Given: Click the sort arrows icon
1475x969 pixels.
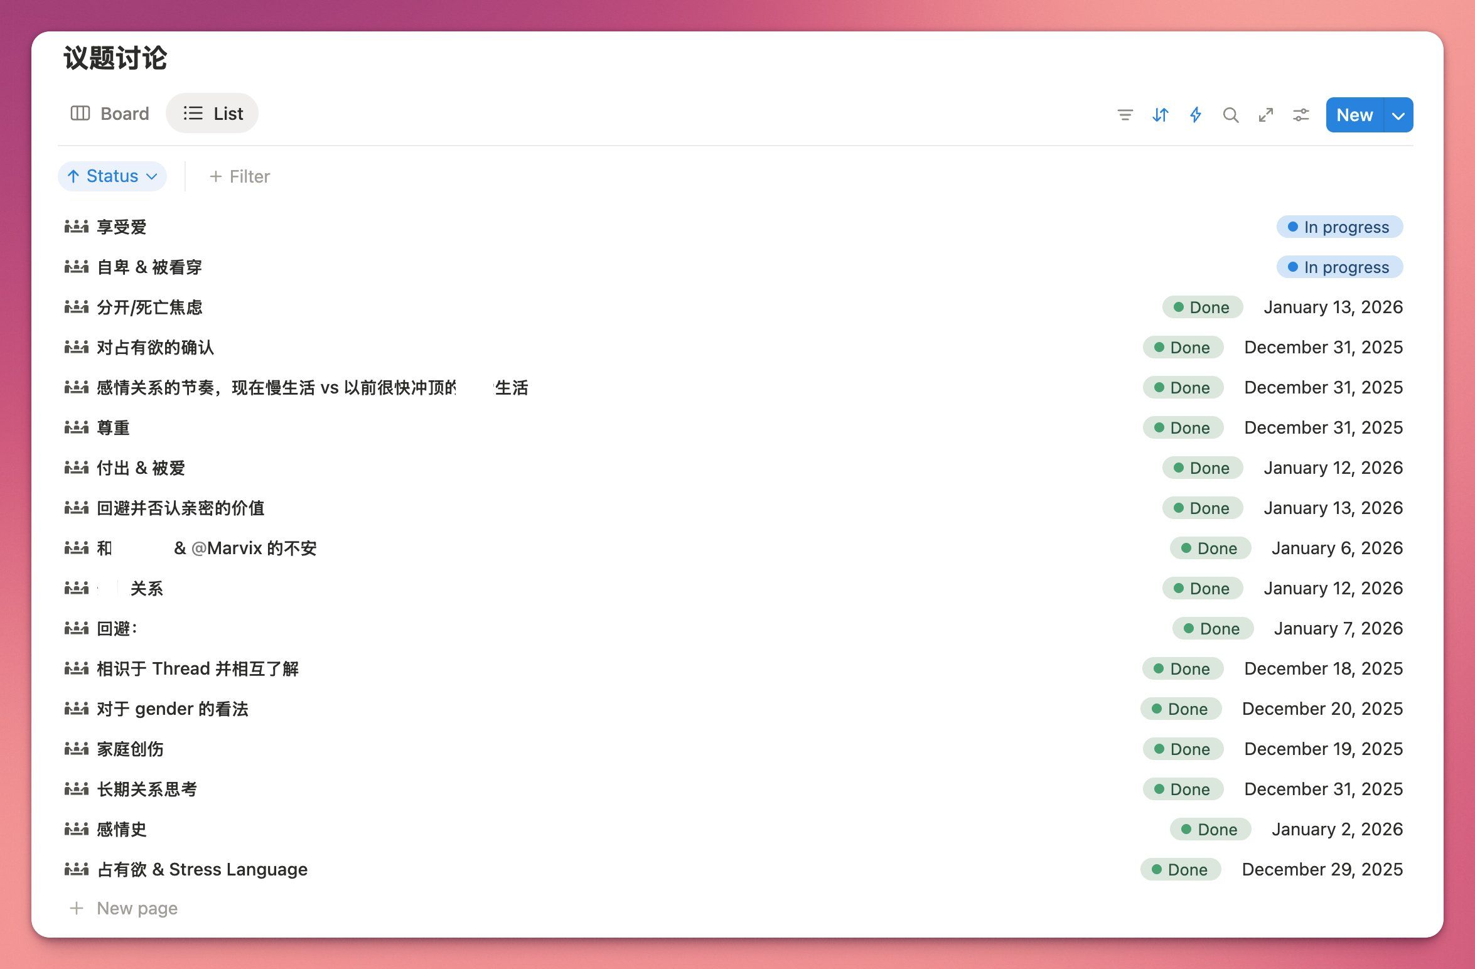Looking at the screenshot, I should pos(1160,115).
